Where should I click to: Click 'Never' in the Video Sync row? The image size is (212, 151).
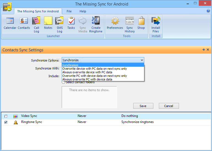tap(82, 116)
